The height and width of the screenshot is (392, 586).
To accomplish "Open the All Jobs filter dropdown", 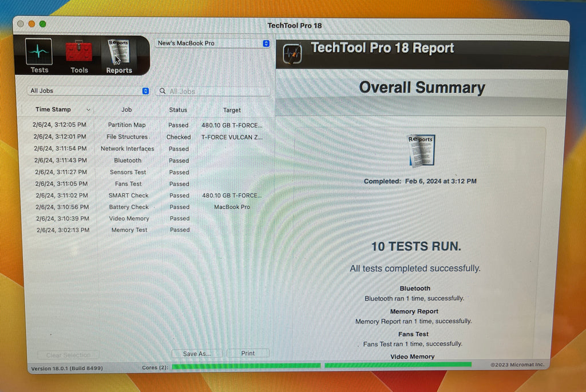I will (x=88, y=91).
